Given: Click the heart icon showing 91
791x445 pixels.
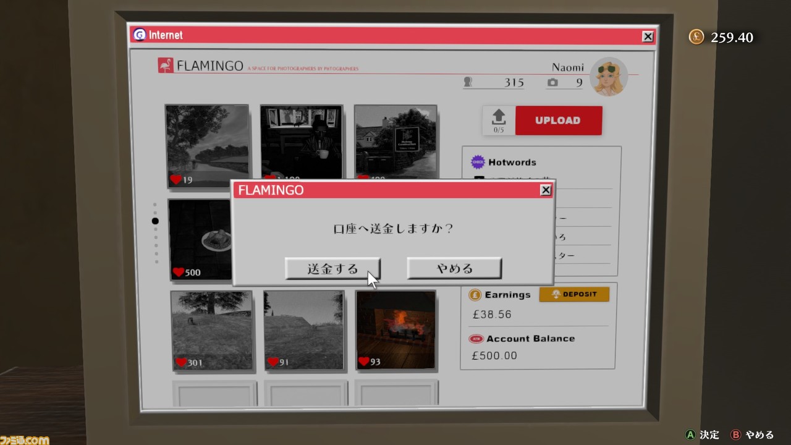Looking at the screenshot, I should pyautogui.click(x=273, y=362).
